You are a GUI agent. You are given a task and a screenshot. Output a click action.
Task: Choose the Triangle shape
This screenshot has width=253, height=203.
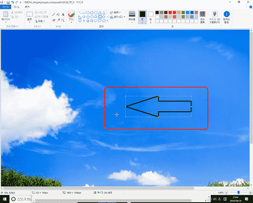point(104,13)
